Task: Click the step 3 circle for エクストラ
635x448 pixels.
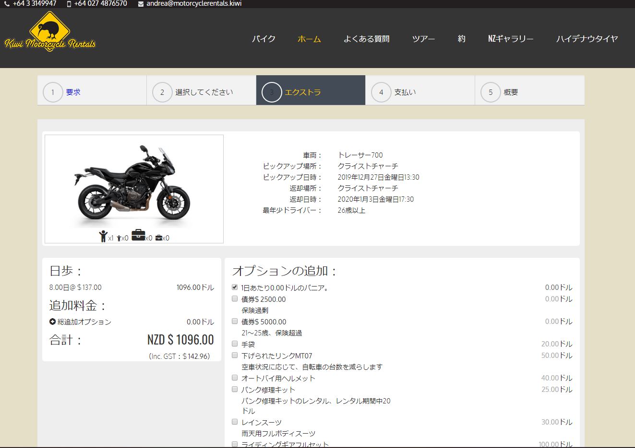Action: (x=272, y=92)
